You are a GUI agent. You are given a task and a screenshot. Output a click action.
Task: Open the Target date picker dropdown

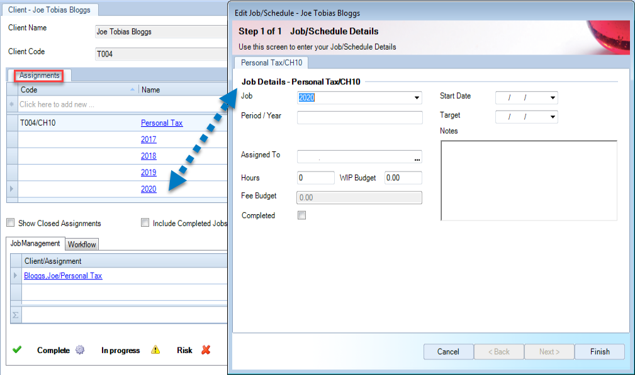click(553, 117)
